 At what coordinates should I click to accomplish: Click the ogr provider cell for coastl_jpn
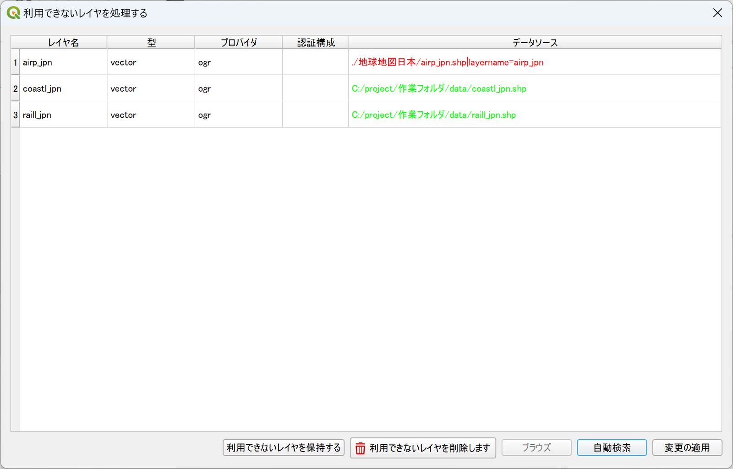click(239, 88)
